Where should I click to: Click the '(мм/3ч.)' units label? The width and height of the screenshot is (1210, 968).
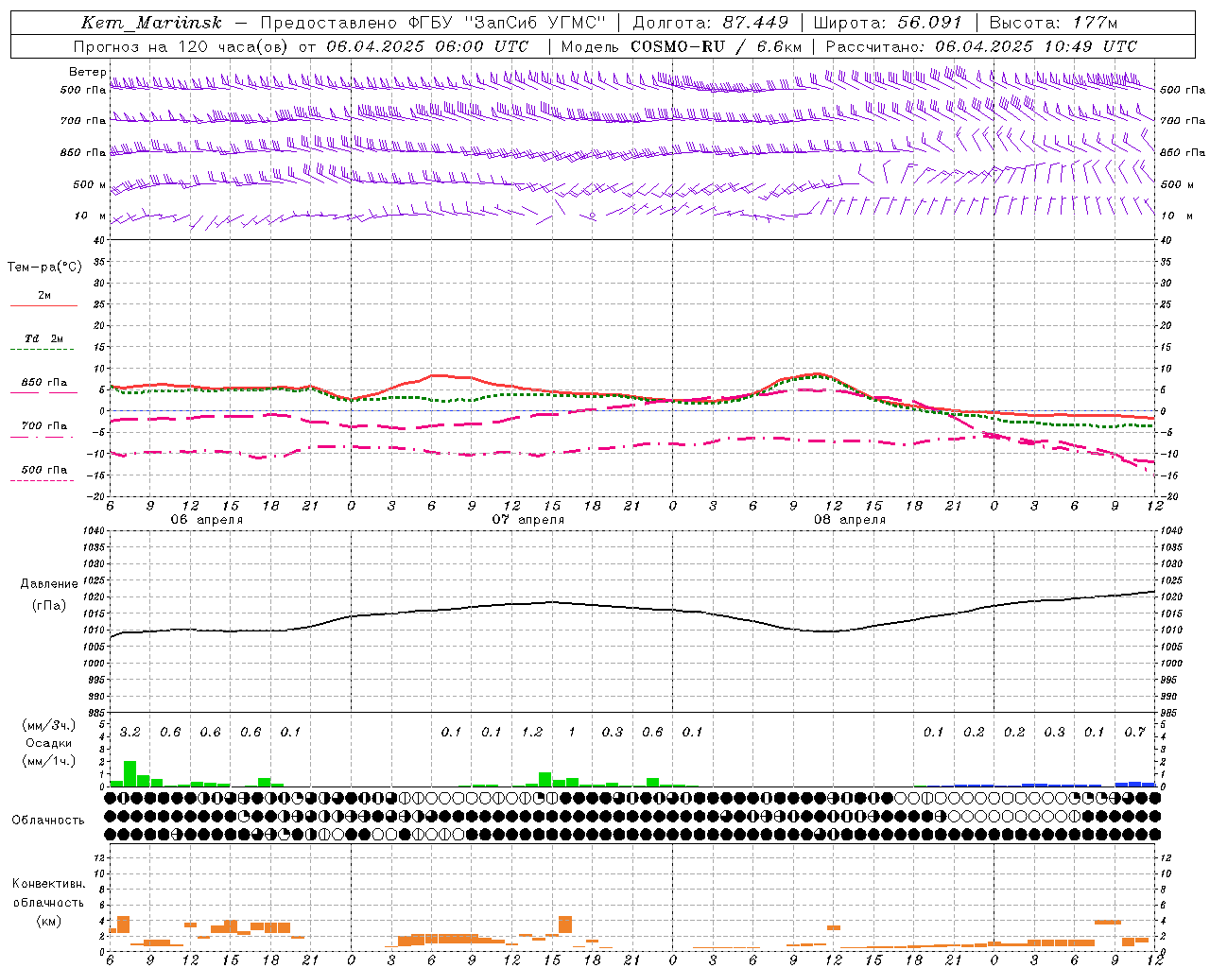48,725
